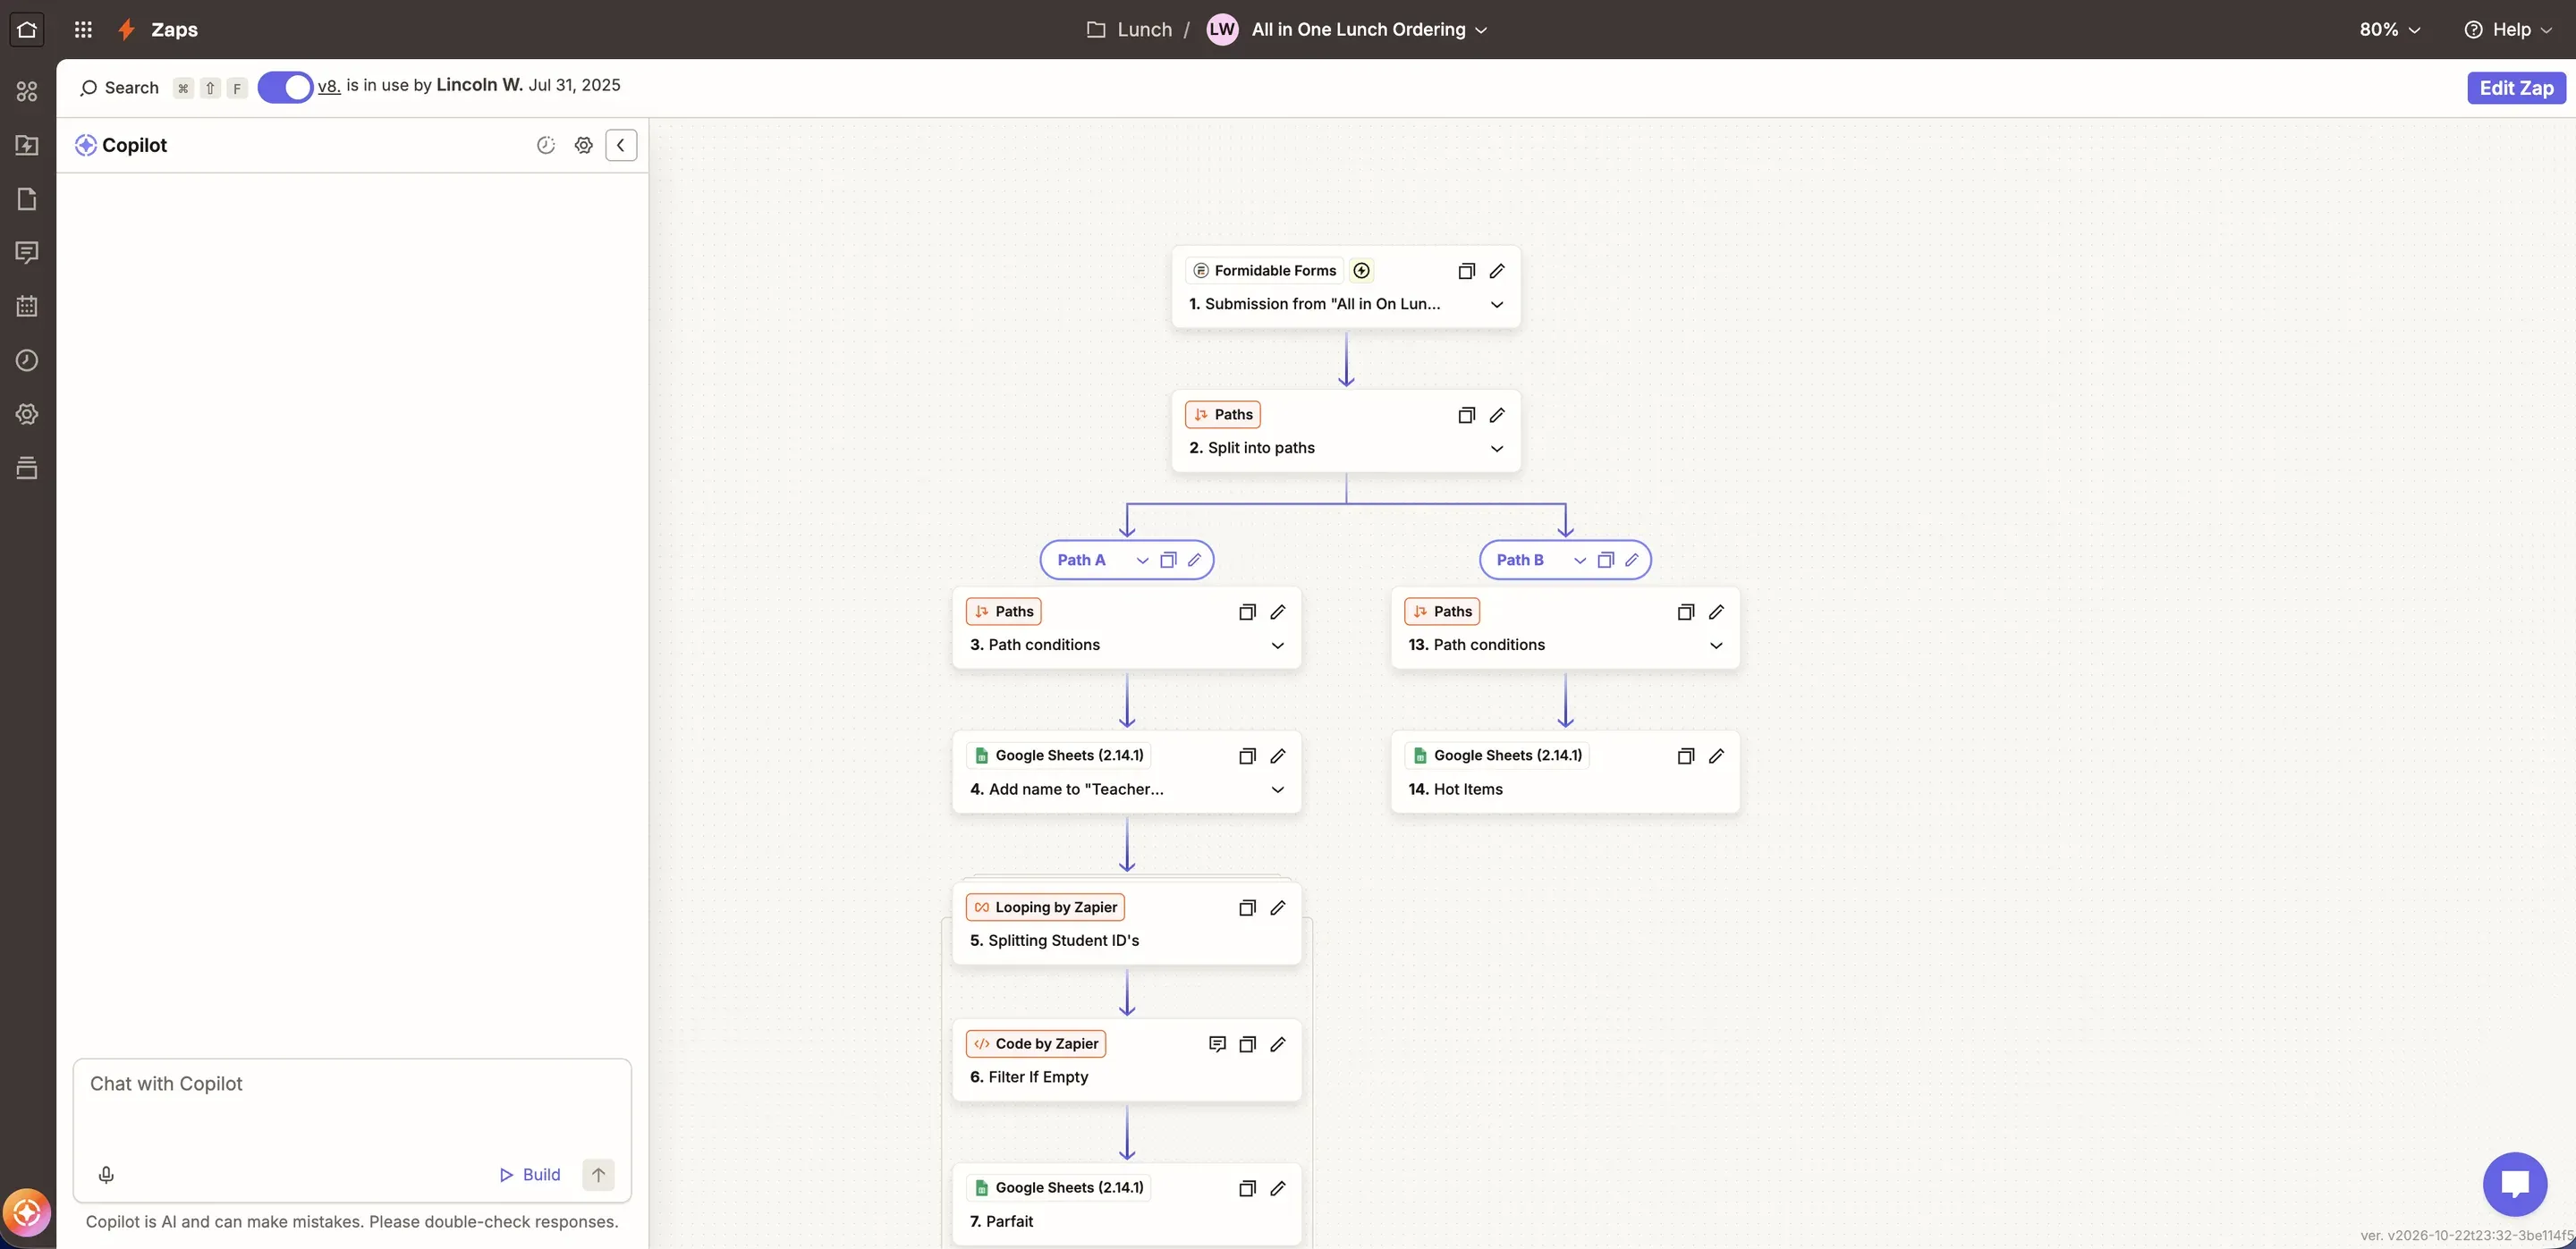2576x1249 pixels.
Task: View the note on Filter If Empty step
Action: [1217, 1044]
